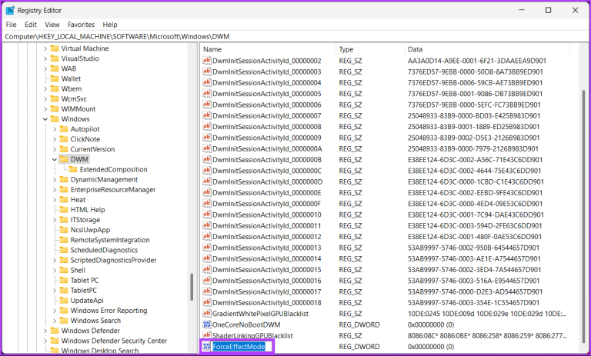This screenshot has width=591, height=356.
Task: Click the OneCoreNoBootDWM DWORD icon
Action: 206,324
